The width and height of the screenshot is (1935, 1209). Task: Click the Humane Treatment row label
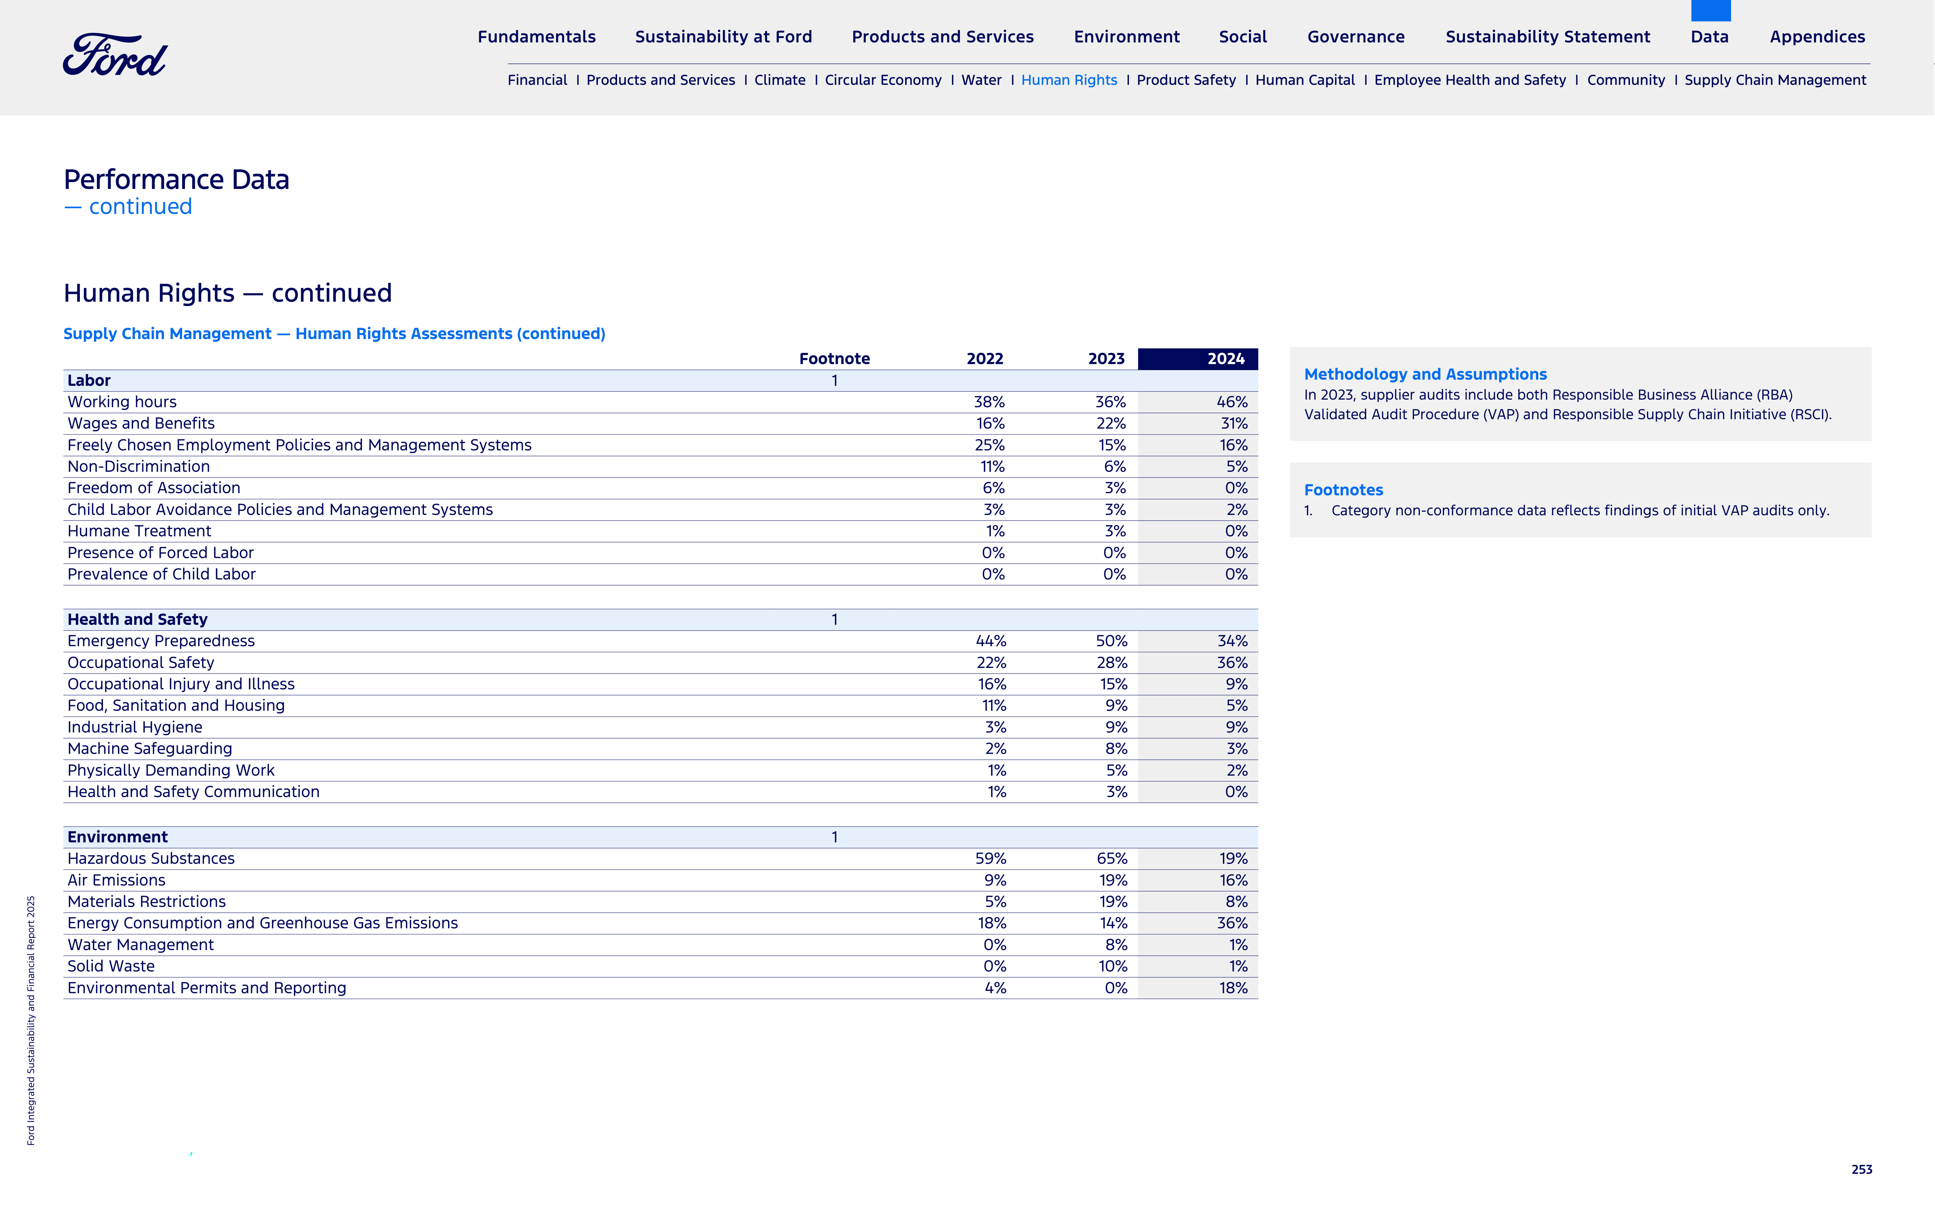(139, 532)
